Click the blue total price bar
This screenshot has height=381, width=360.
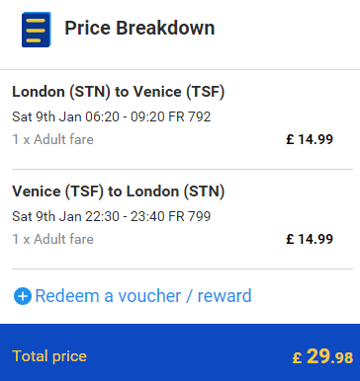[180, 352]
